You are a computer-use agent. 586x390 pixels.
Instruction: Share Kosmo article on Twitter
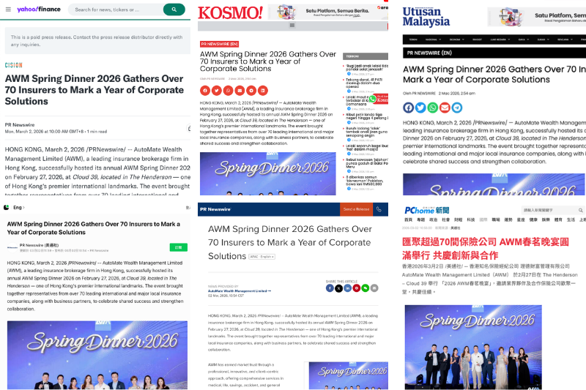pos(216,91)
